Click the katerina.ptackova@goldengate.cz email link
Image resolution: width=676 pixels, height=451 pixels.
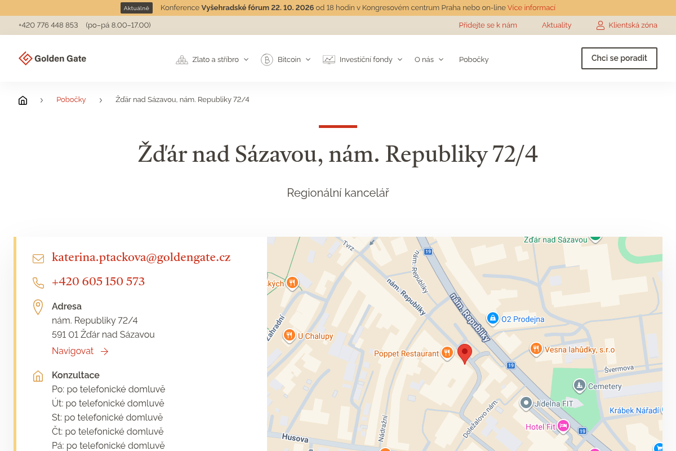pyautogui.click(x=141, y=258)
